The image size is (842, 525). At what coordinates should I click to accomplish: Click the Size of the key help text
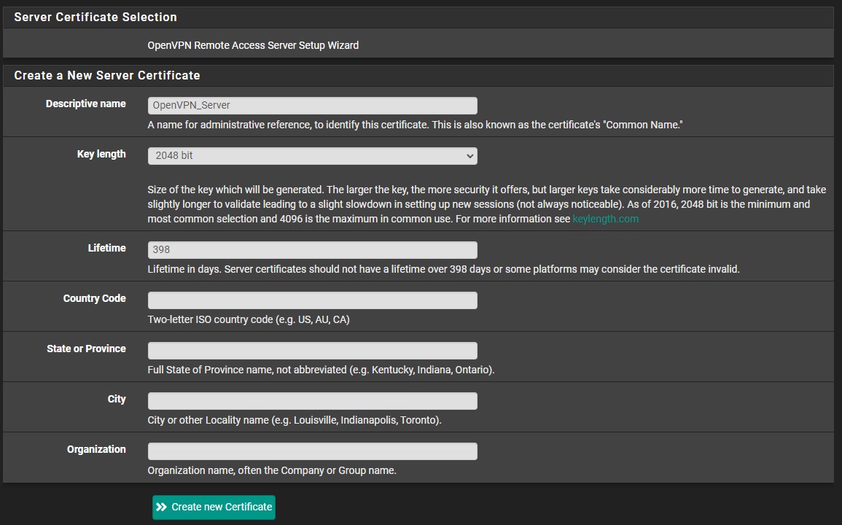coord(486,204)
